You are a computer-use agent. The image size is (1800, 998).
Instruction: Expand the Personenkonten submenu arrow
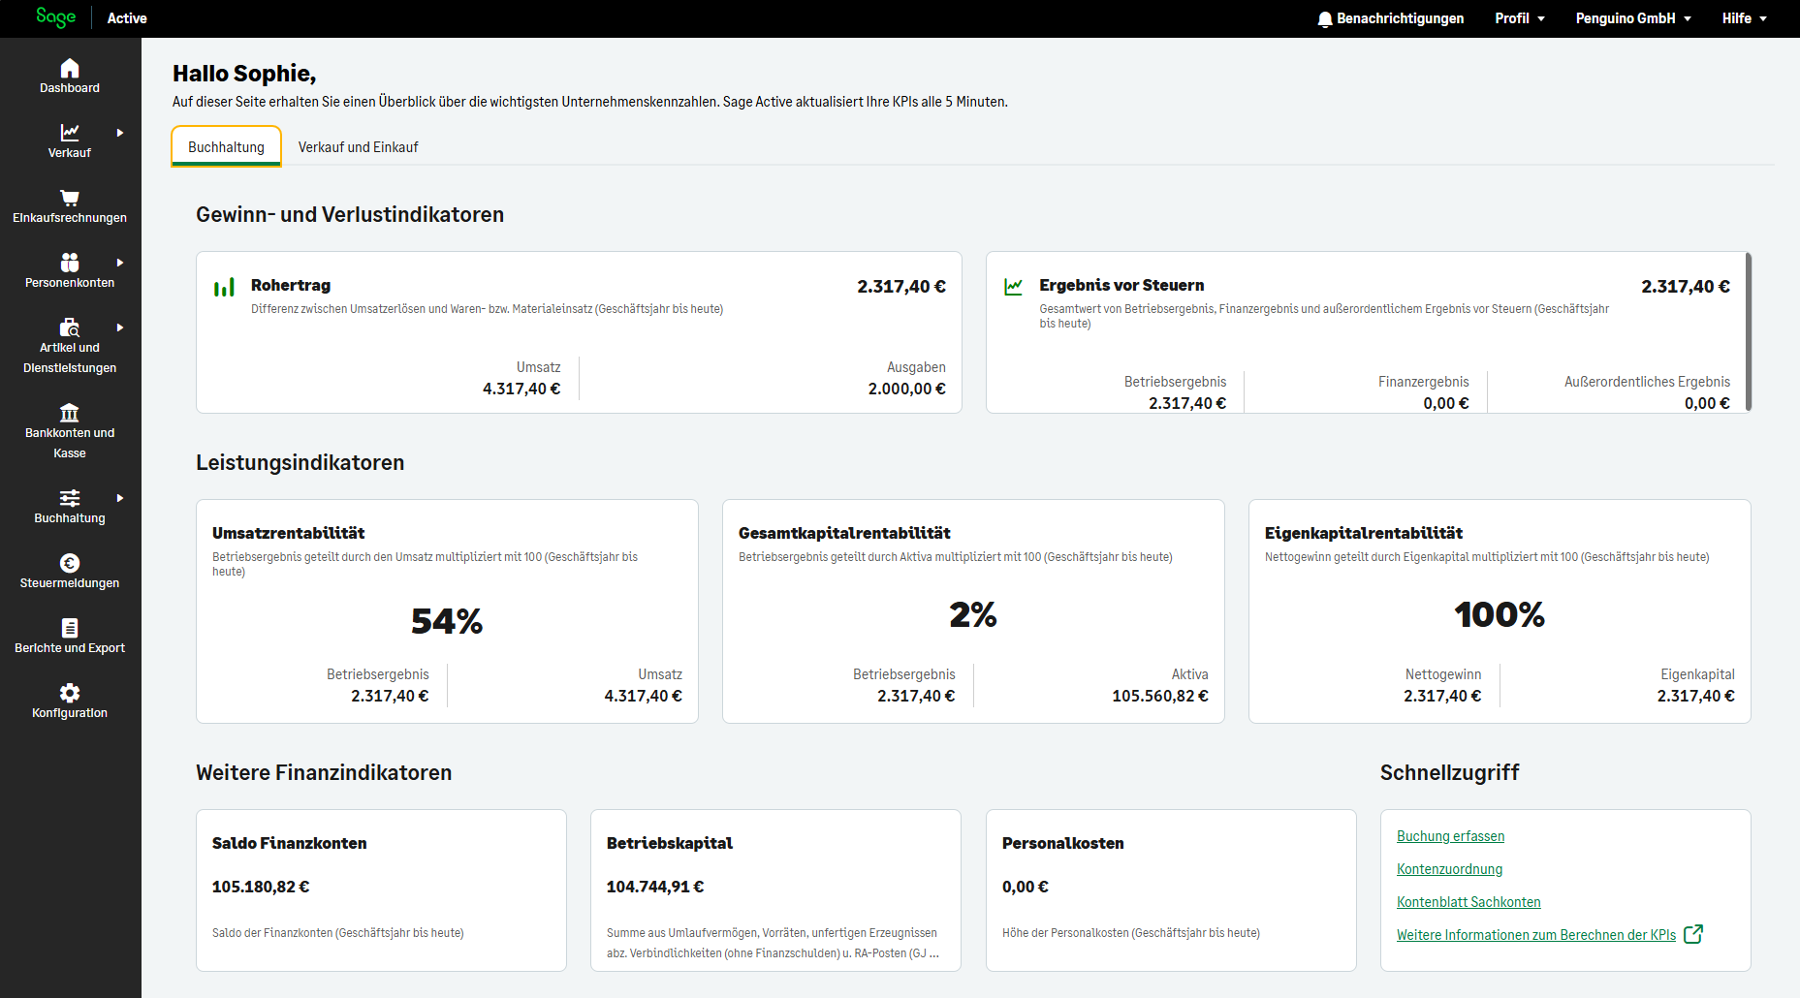pyautogui.click(x=120, y=263)
